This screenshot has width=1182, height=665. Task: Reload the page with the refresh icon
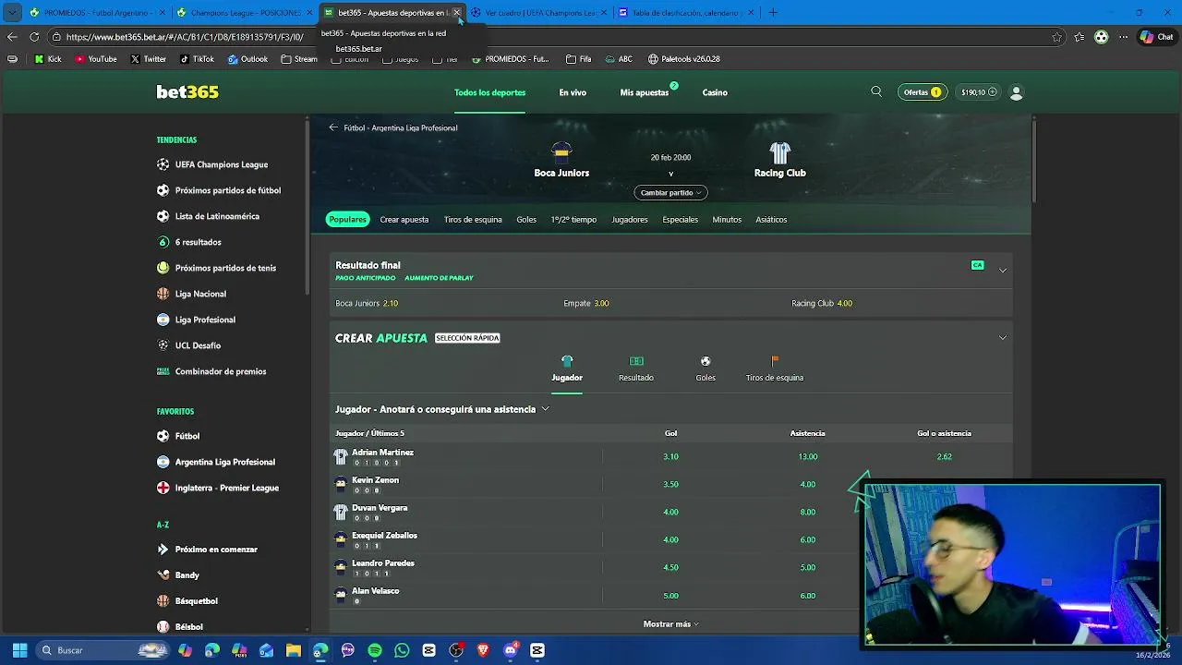(34, 37)
